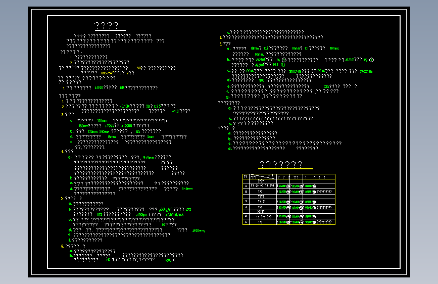
Task: Click the underlined heading above the left column
Action: [107, 26]
